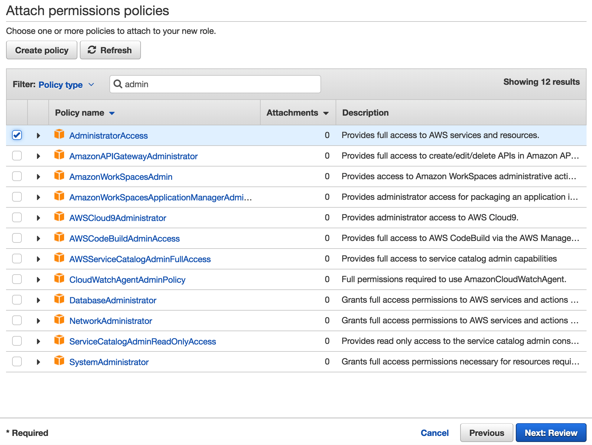The image size is (592, 445).
Task: Select the AWSServiceCatalogAdminFullAccess checkbox
Action: (x=17, y=259)
